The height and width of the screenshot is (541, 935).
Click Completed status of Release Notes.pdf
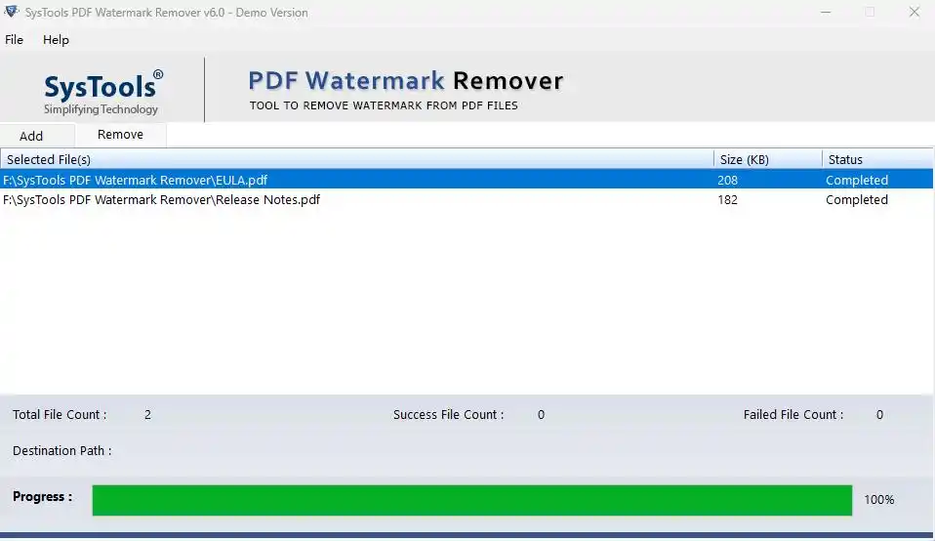[x=857, y=200]
